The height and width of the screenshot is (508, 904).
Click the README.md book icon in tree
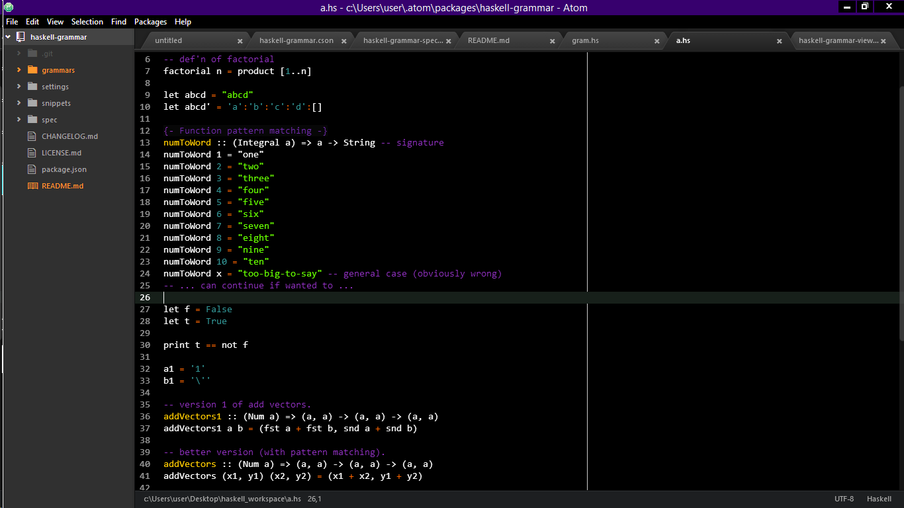click(x=32, y=186)
